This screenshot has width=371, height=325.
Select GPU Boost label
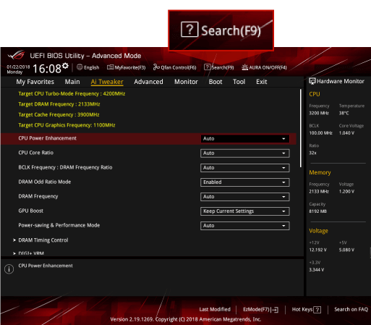(31, 211)
